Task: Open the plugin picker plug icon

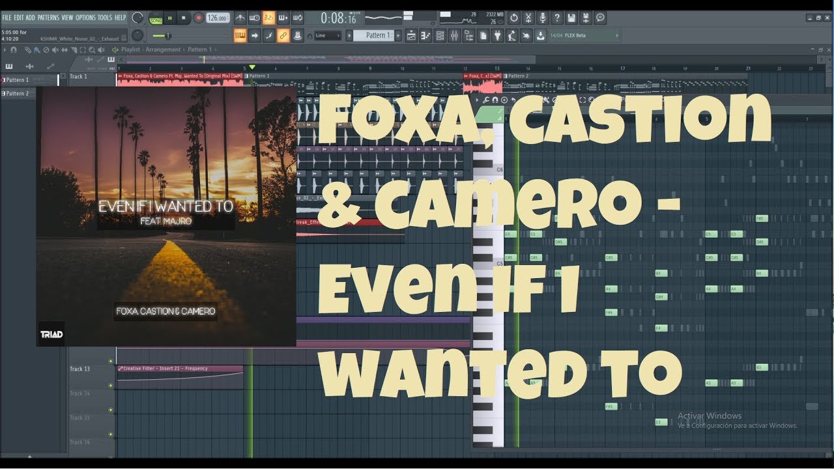Action: [498, 36]
